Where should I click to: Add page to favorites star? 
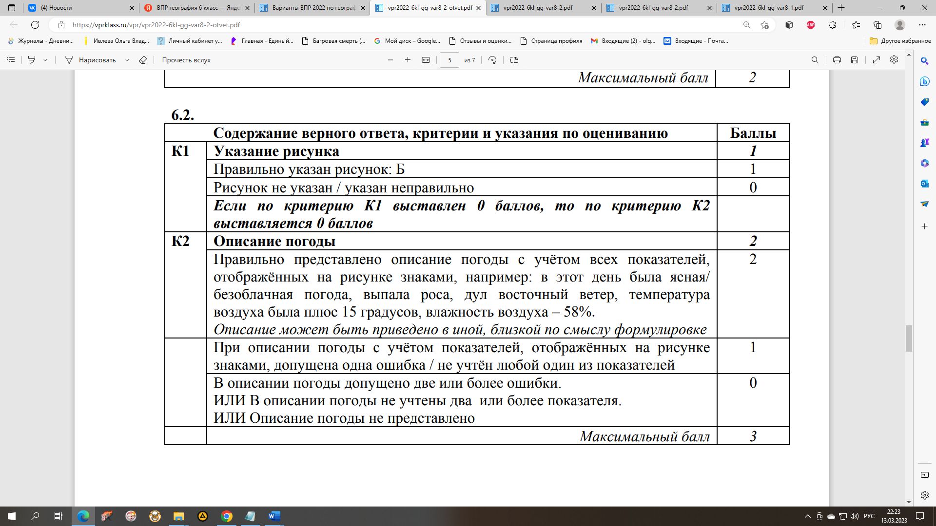click(x=764, y=25)
